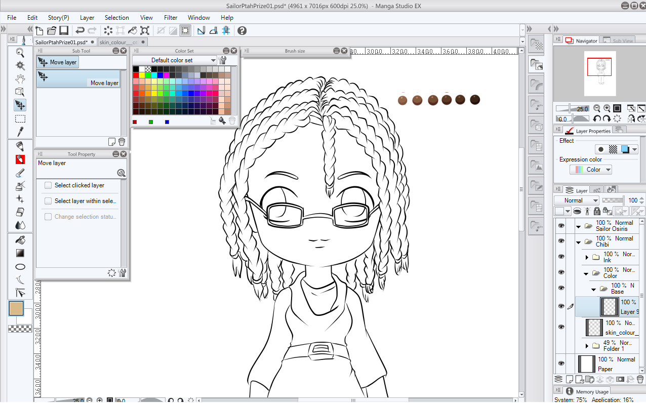Rotate canvas left in Navigator
This screenshot has width=646, height=403.
coord(596,119)
